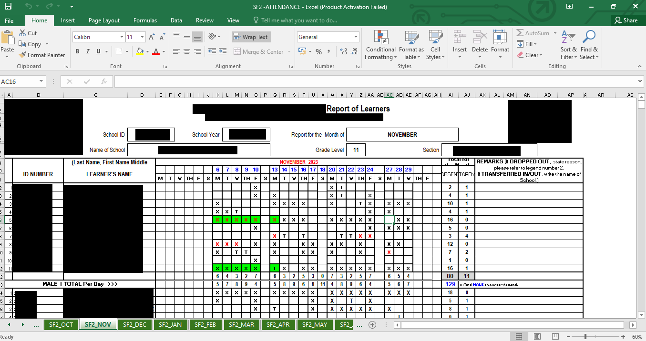Switch to Page Layout view
Image resolution: width=646 pixels, height=341 pixels.
(537, 336)
